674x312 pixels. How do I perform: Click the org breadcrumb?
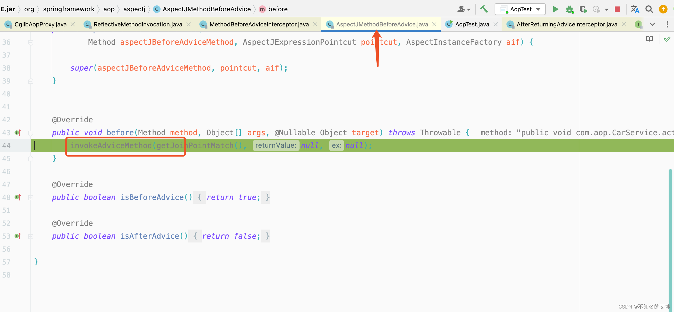click(29, 9)
